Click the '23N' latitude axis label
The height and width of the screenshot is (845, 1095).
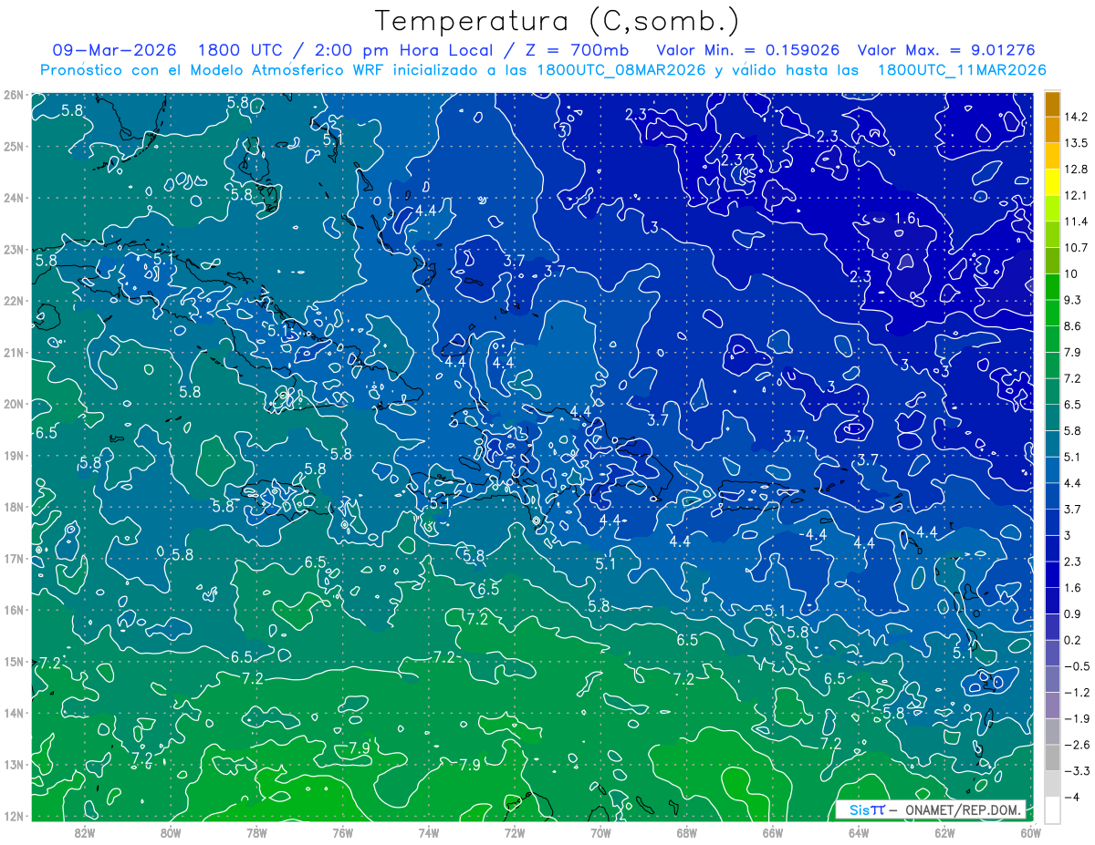coord(13,249)
